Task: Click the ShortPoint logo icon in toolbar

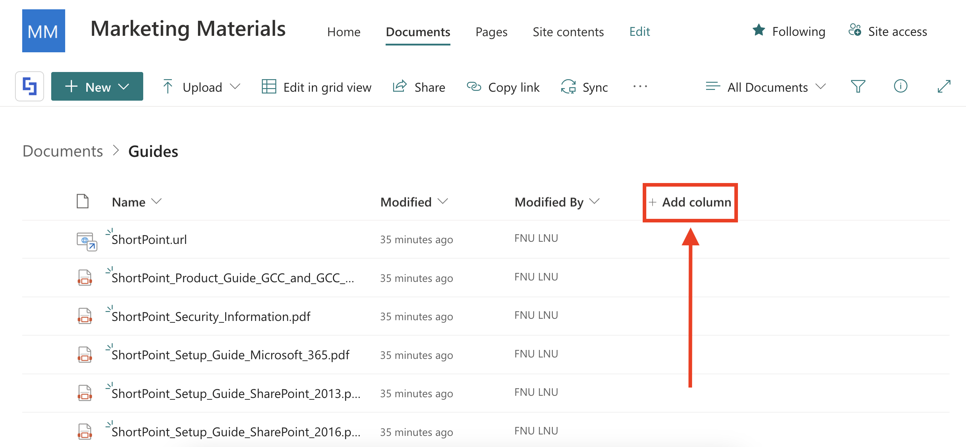Action: point(29,87)
